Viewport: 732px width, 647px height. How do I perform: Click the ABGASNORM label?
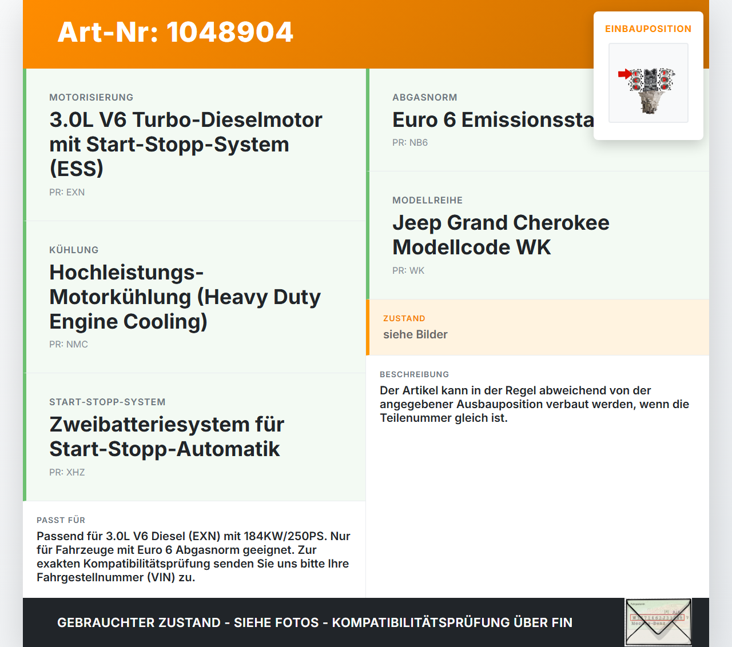(x=425, y=97)
